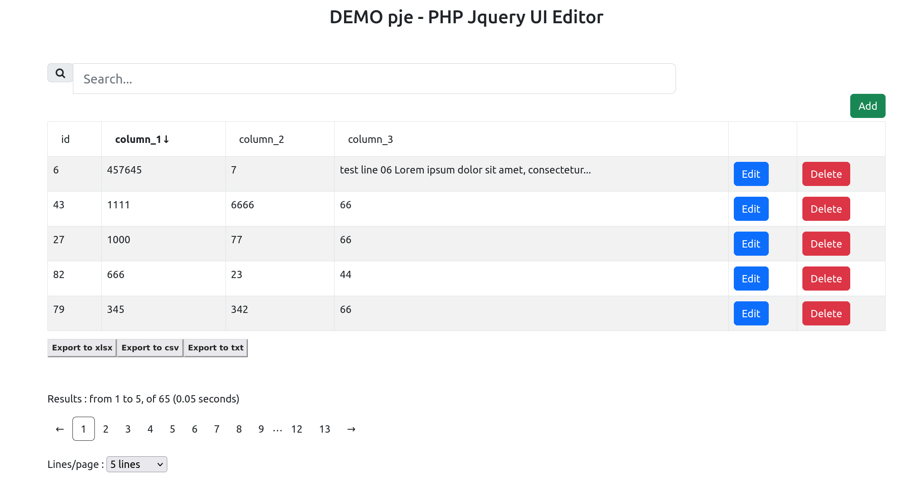
Task: Click the Search text field
Action: [374, 78]
